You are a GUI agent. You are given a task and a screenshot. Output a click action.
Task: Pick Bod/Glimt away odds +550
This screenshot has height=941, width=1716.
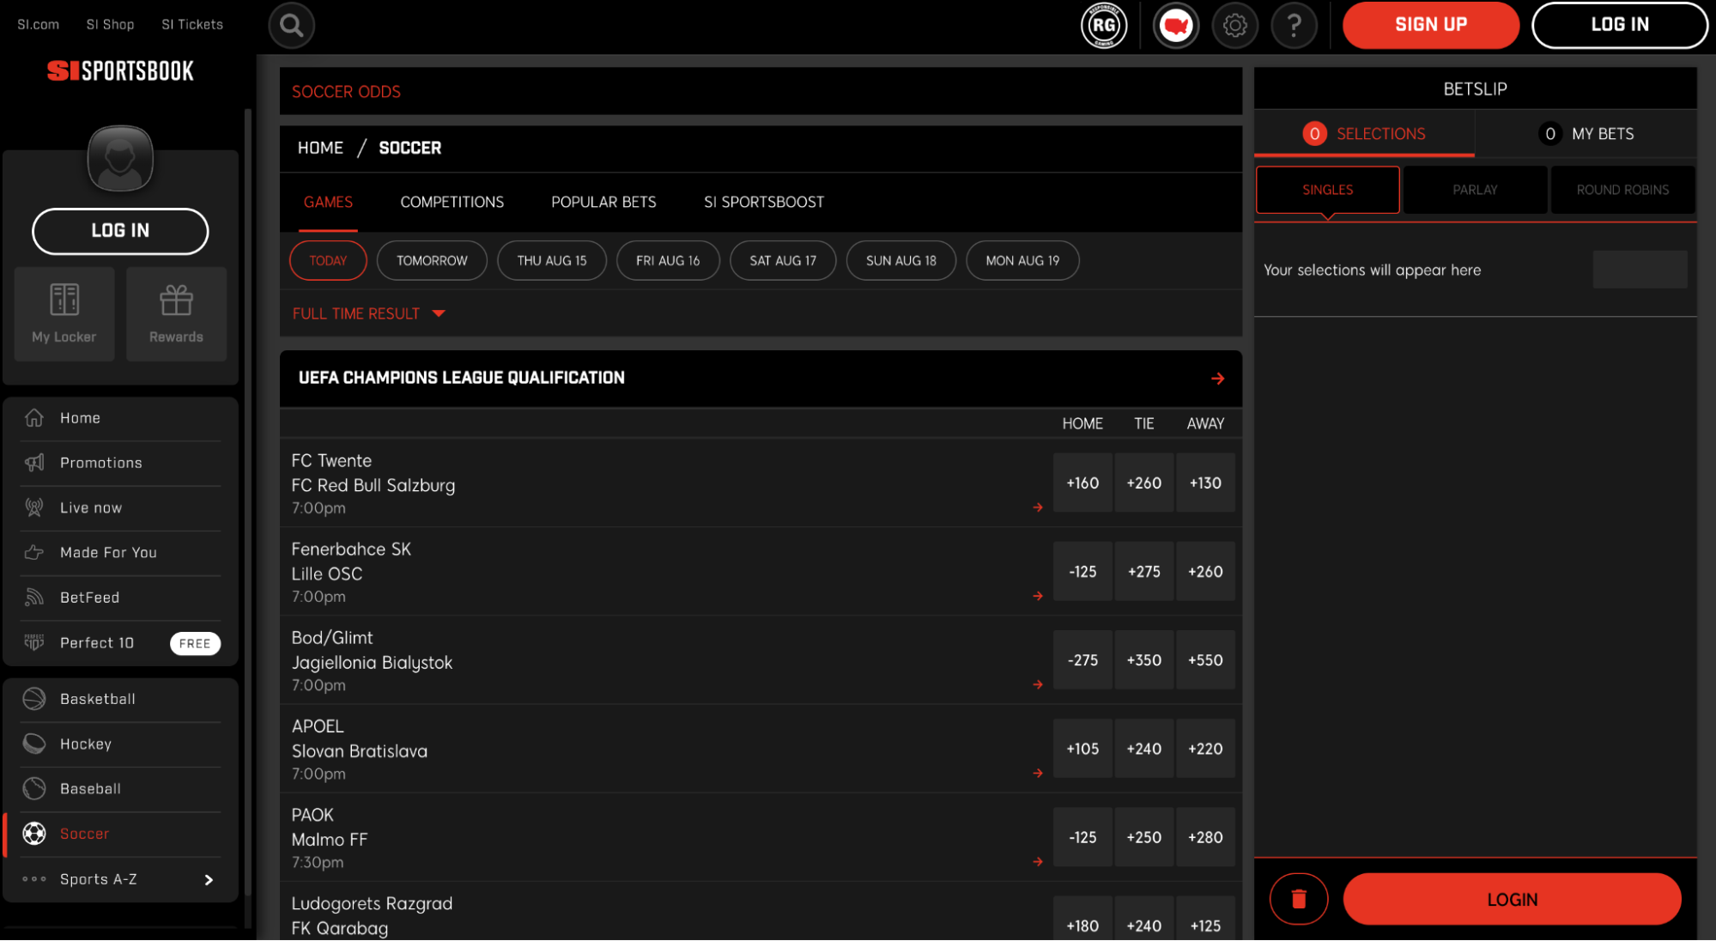pos(1205,659)
